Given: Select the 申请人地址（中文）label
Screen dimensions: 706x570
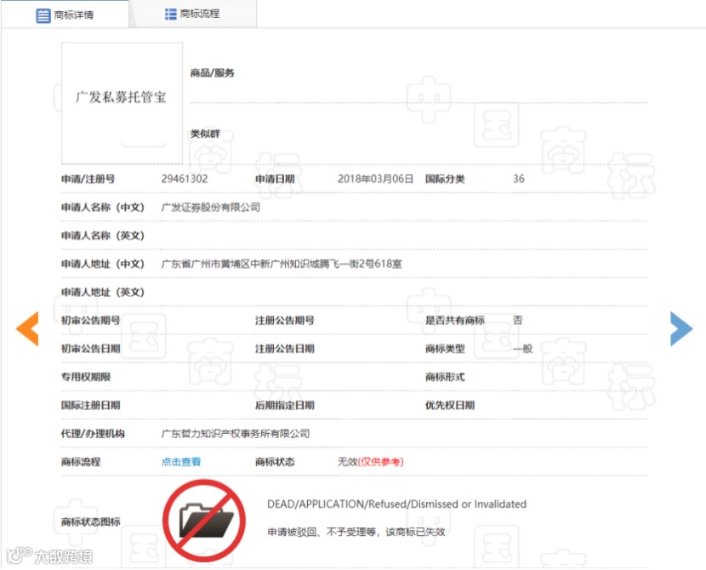Looking at the screenshot, I should (x=103, y=264).
